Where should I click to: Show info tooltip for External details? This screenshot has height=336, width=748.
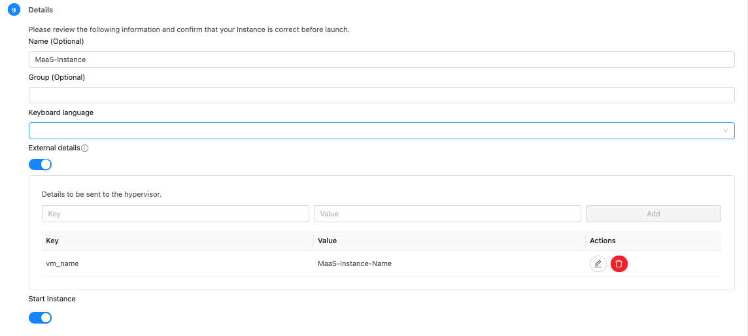point(85,148)
